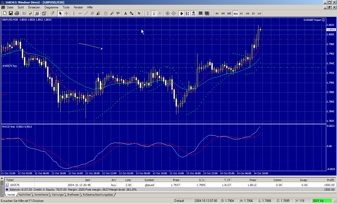Click the Print icon in toolbar
The height and width of the screenshot is (204, 337).
pyautogui.click(x=17, y=13)
